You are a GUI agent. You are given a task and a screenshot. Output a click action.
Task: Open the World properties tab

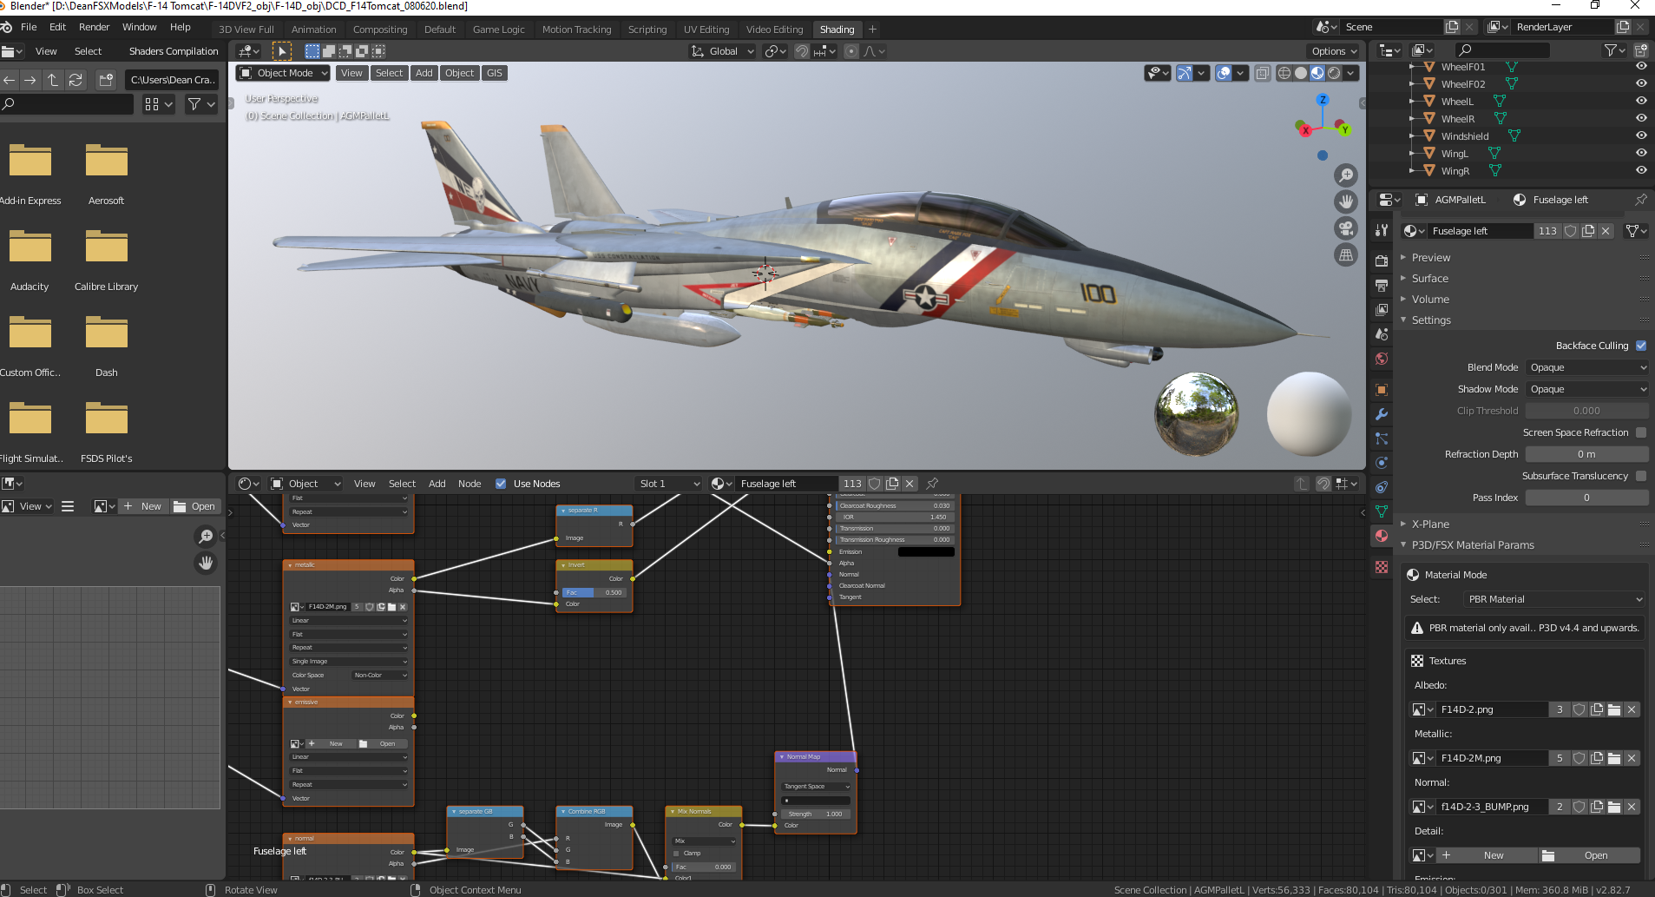1382,359
